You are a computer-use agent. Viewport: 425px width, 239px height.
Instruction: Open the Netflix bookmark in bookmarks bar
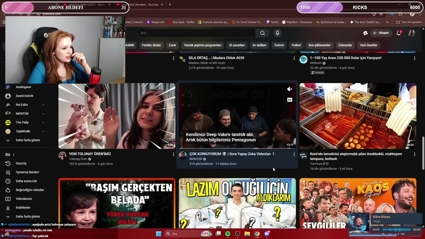[181, 22]
